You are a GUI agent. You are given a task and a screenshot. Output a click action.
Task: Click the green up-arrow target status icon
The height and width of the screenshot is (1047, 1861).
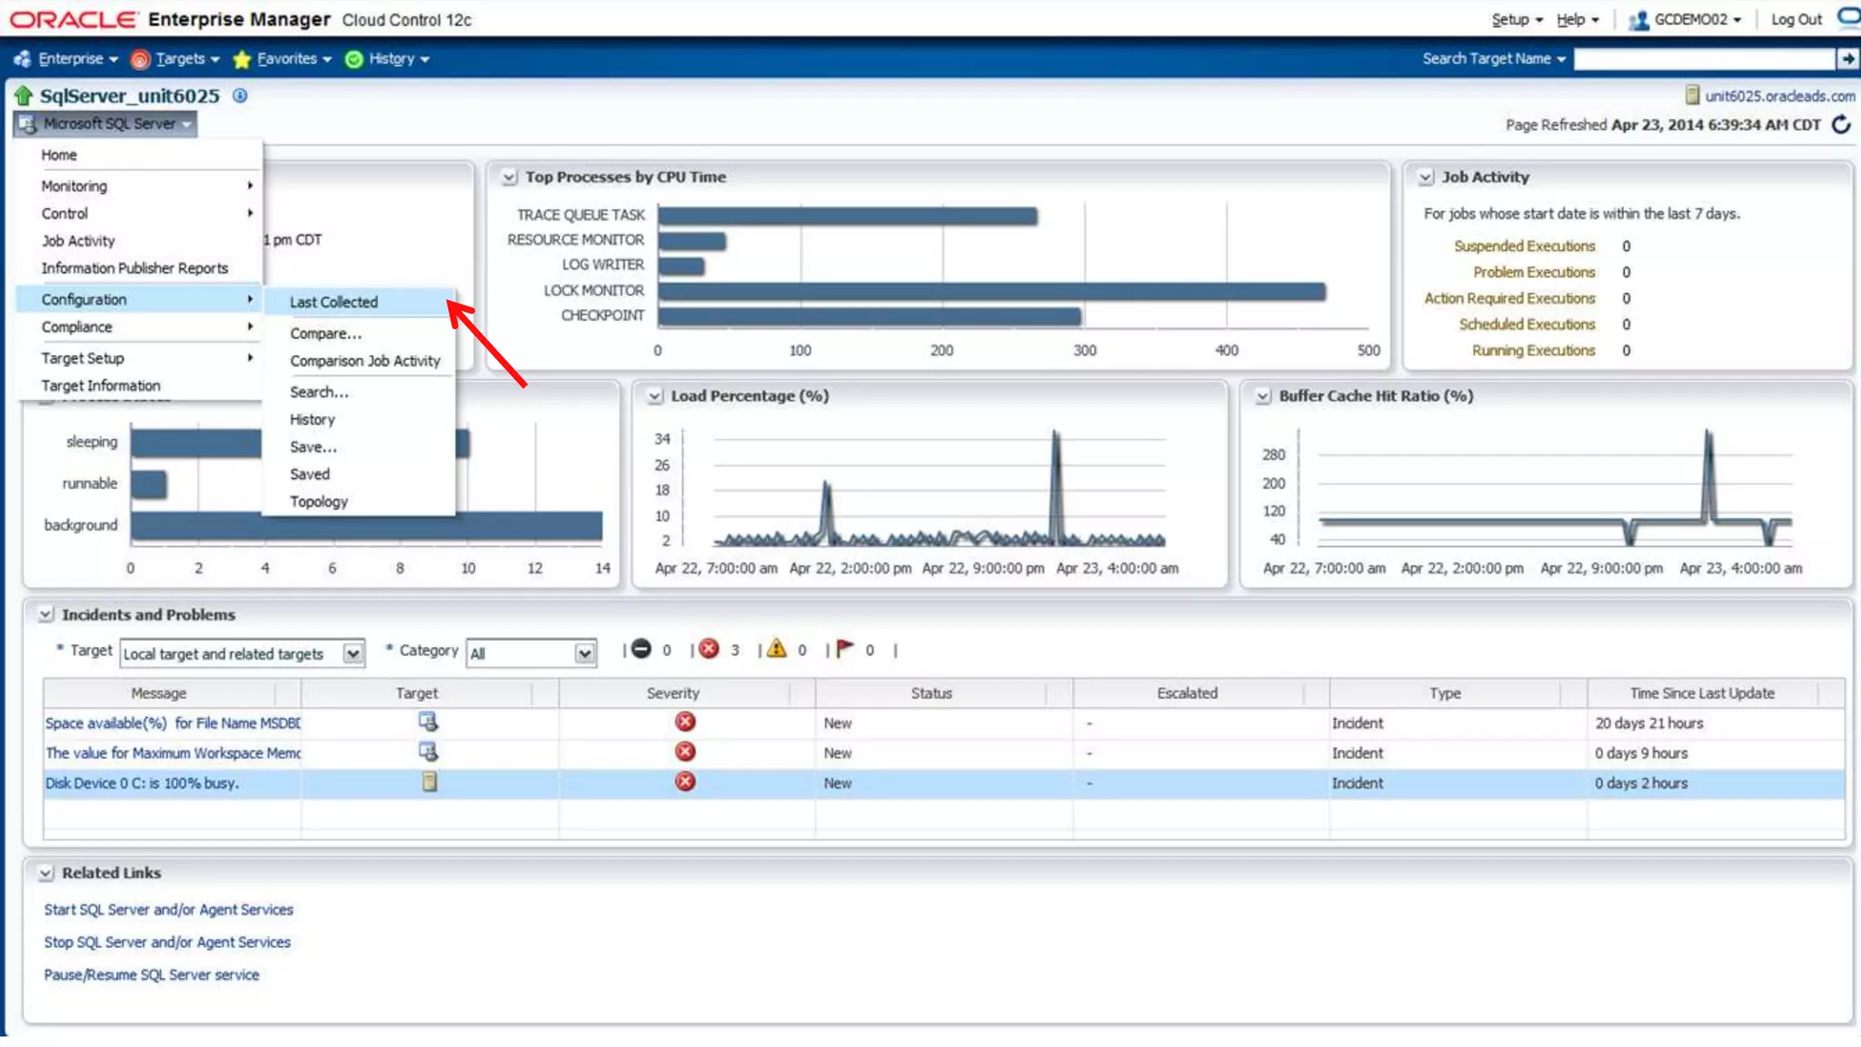[24, 95]
